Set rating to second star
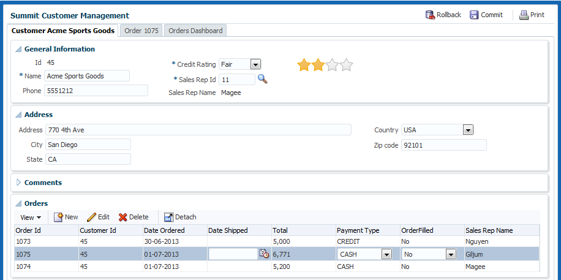This screenshot has height=280, width=561. (x=318, y=65)
